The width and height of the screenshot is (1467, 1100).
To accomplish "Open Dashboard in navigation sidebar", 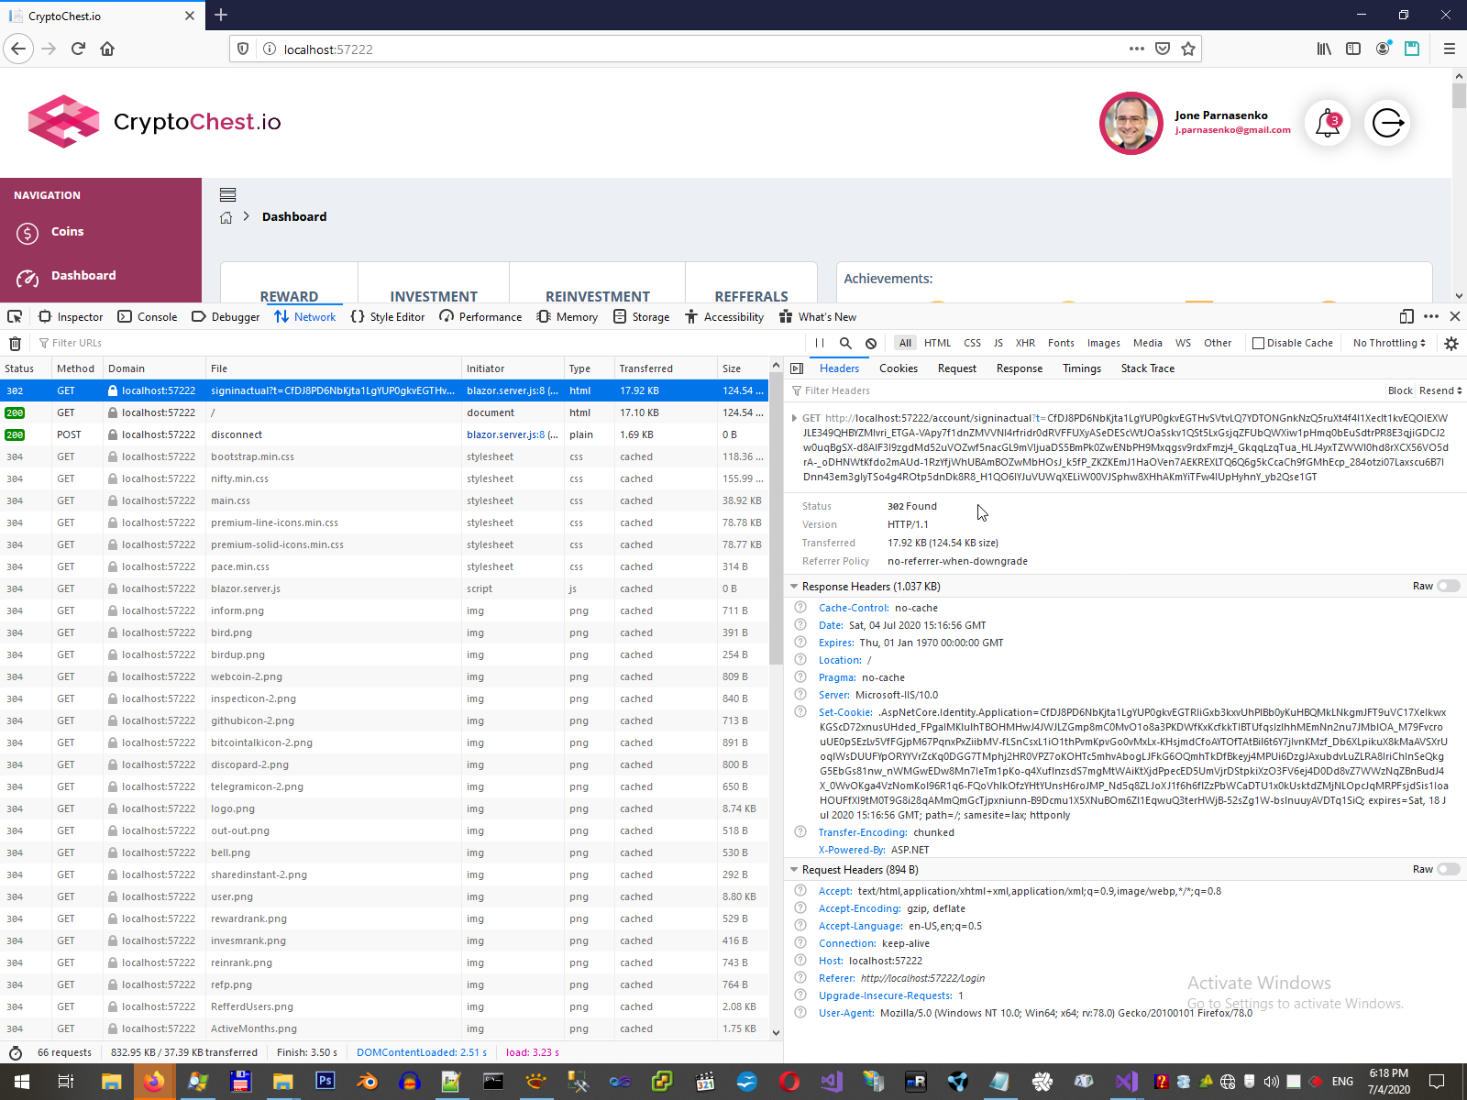I will (83, 276).
